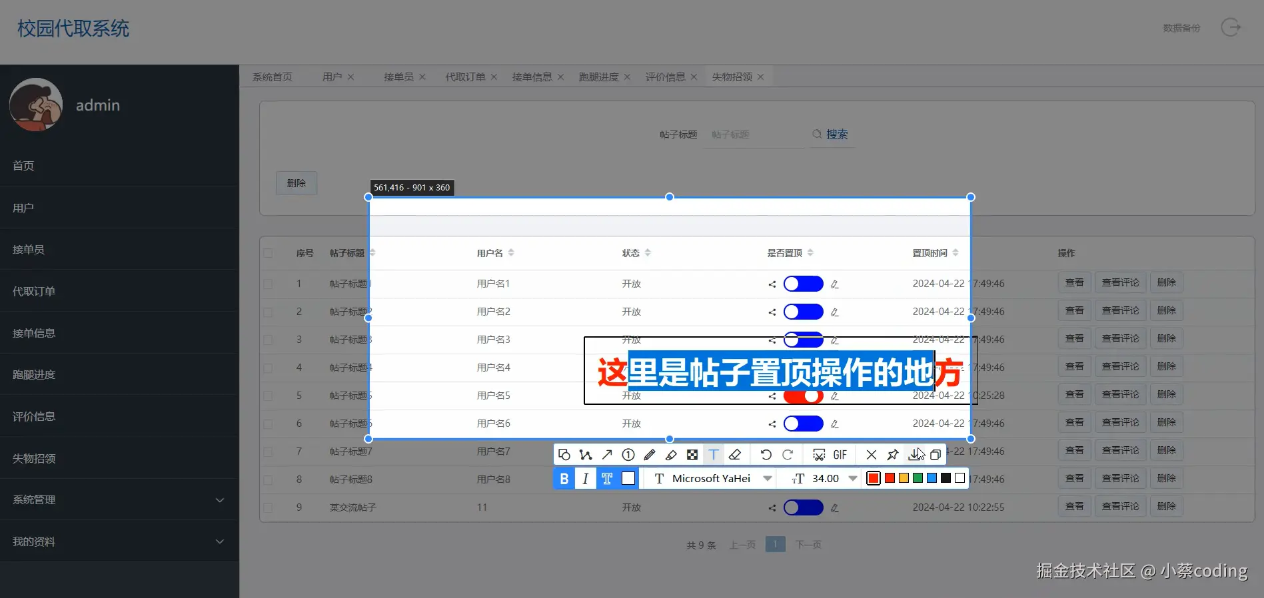Click 查看评论 for table row 1
Image resolution: width=1264 pixels, height=598 pixels.
click(x=1121, y=283)
